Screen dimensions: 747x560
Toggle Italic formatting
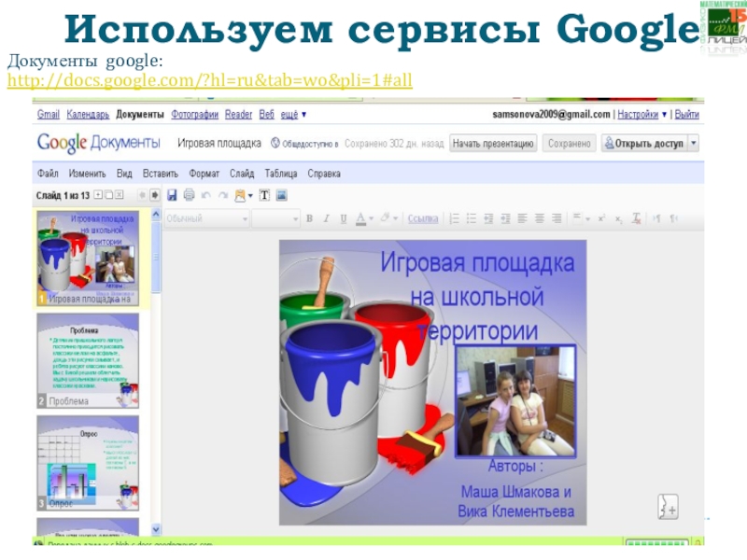(326, 218)
